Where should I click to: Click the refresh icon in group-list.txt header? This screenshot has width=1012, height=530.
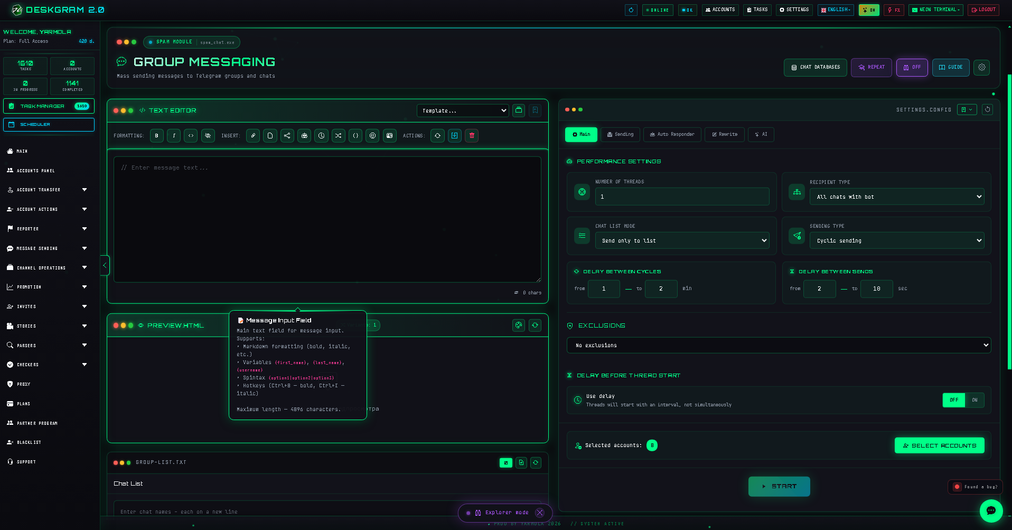(536, 463)
